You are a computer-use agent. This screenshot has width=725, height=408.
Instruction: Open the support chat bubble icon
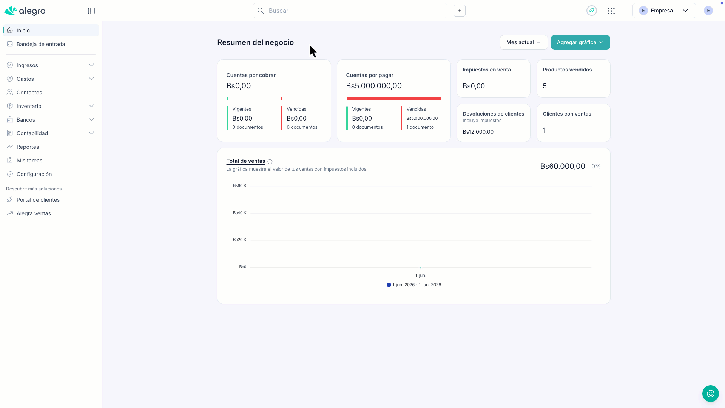point(711,394)
